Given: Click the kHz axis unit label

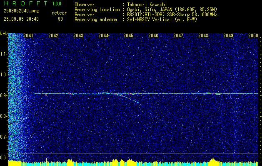Looking at the screenshot, I should (x=4, y=34).
